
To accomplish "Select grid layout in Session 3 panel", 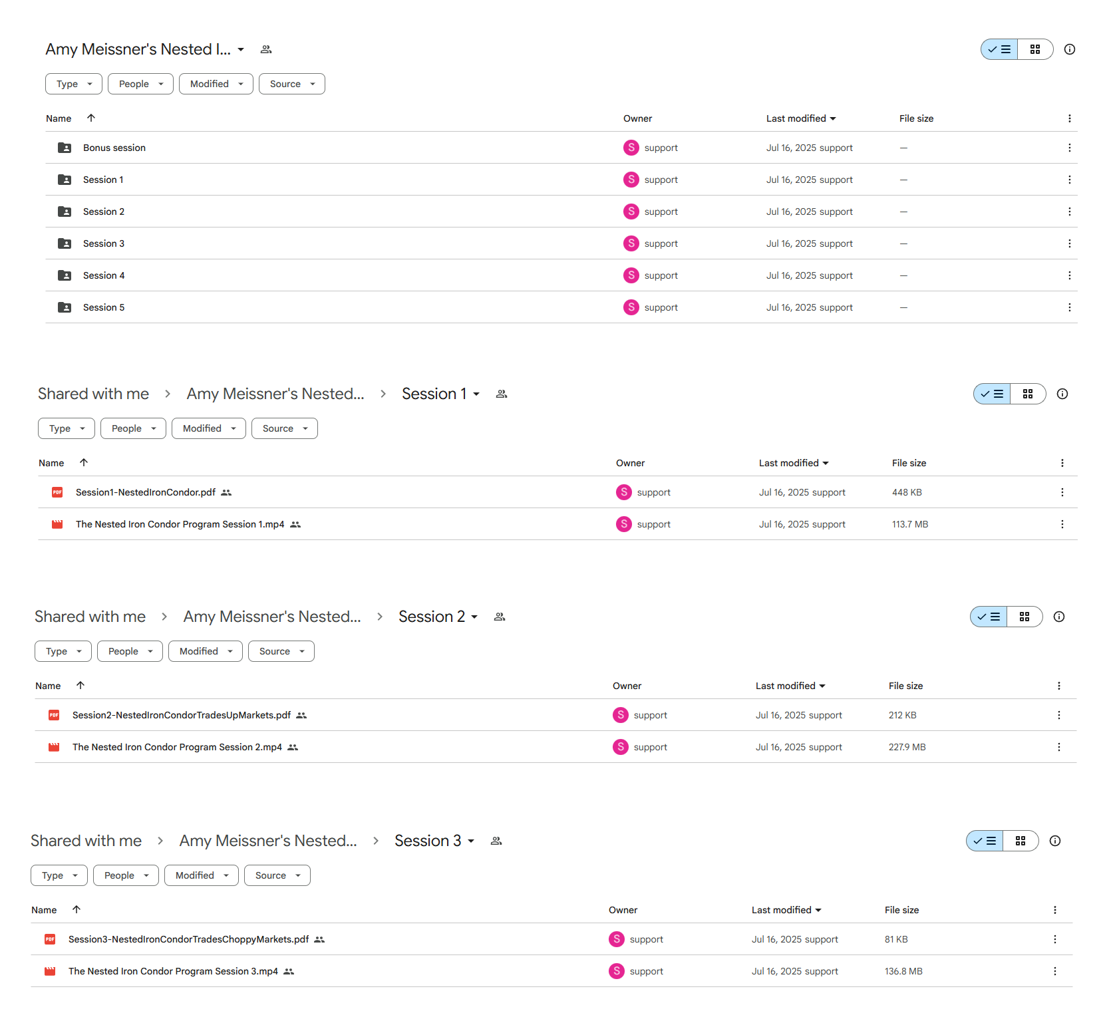I will click(1021, 841).
